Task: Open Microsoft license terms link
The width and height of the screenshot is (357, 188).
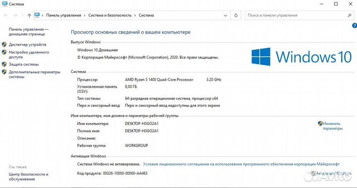Action: [241, 164]
